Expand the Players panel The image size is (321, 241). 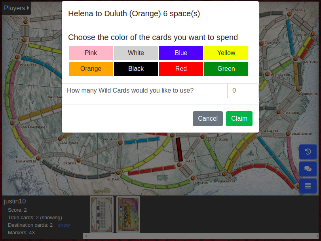[16, 8]
